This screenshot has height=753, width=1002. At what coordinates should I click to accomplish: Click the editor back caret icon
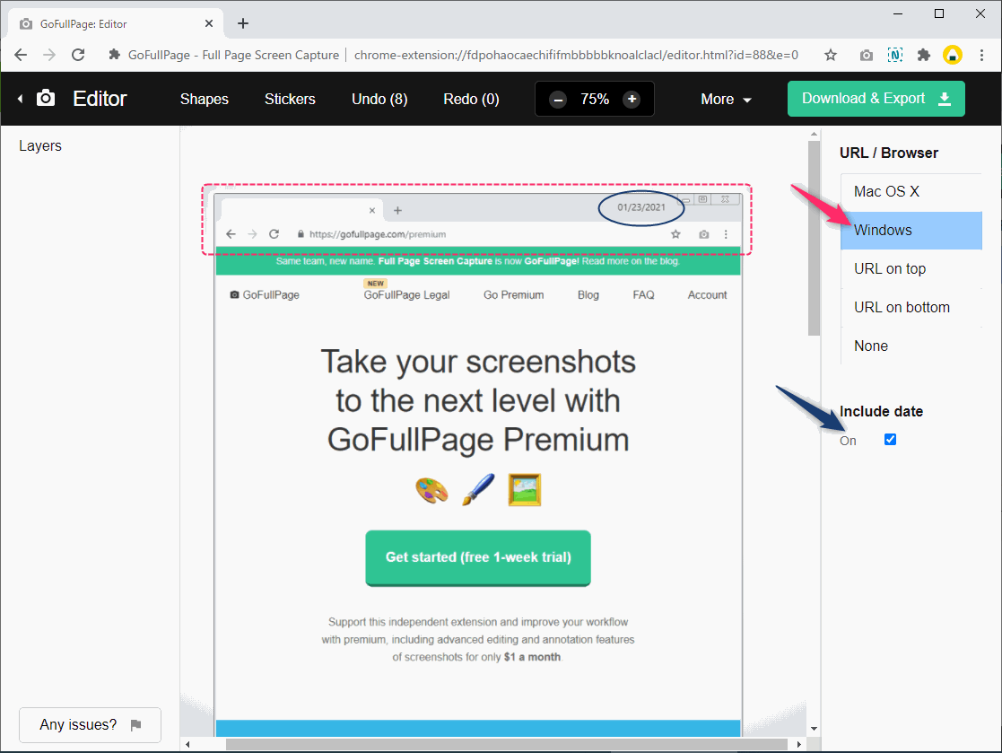point(21,99)
